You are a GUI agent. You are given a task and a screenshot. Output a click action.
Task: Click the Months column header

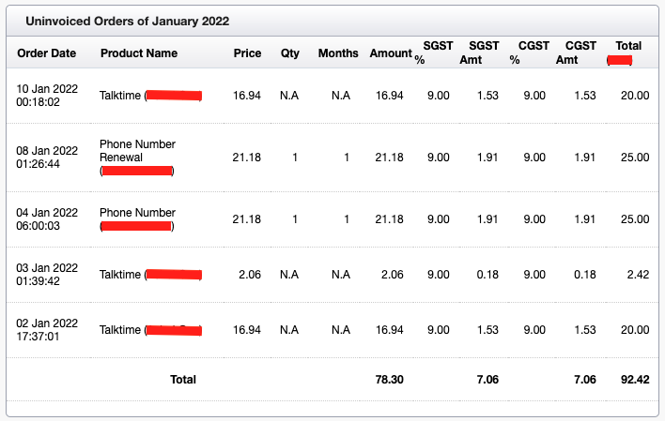pos(337,53)
